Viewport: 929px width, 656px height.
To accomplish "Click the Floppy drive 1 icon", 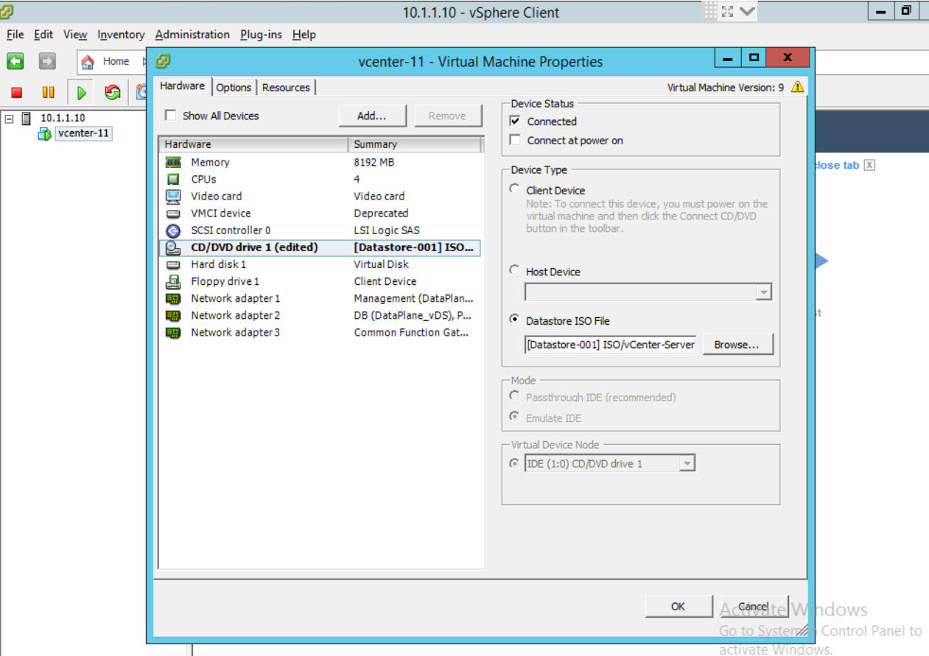I will [173, 281].
